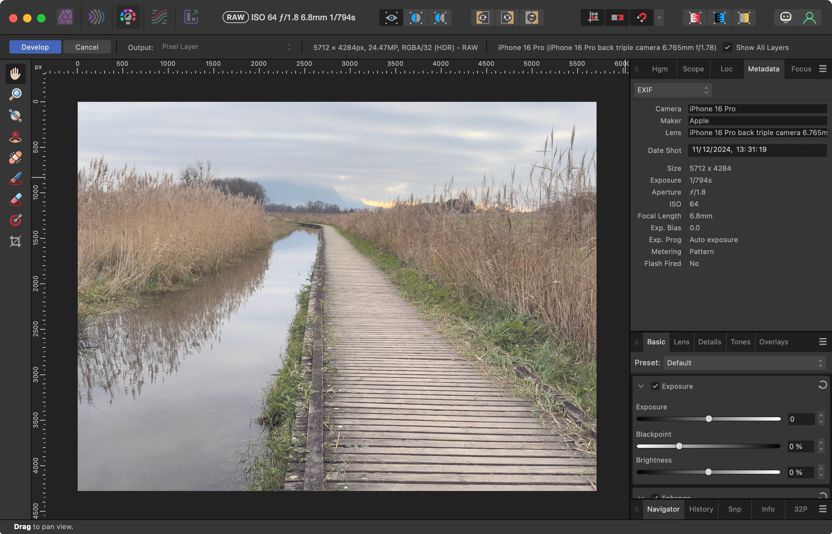Image resolution: width=832 pixels, height=534 pixels.
Task: Switch to the Scope tab
Action: point(693,69)
